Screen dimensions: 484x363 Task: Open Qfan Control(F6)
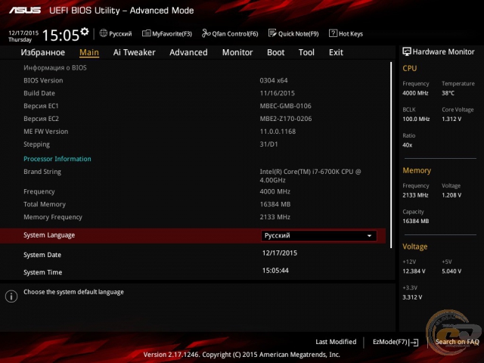click(235, 33)
